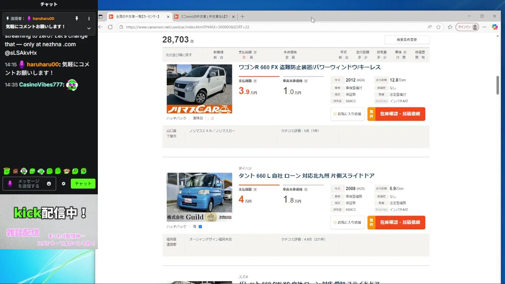
Task: Sort 排気量 by 多
Action: pyautogui.click(x=379, y=58)
